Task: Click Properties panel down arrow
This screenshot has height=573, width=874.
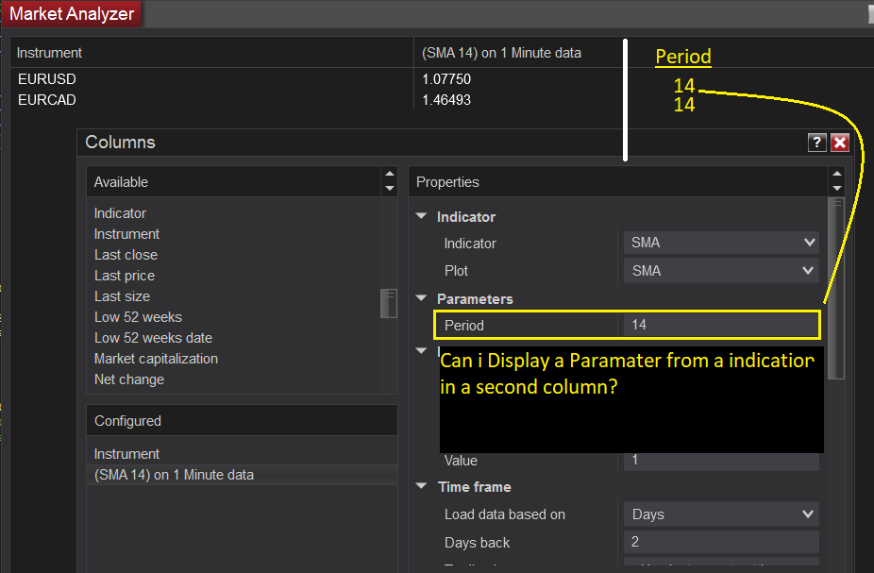Action: coord(836,189)
